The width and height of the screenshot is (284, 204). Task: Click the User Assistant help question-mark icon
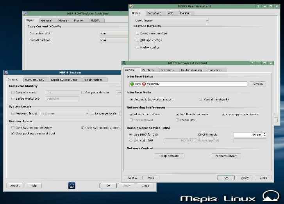(258, 6)
